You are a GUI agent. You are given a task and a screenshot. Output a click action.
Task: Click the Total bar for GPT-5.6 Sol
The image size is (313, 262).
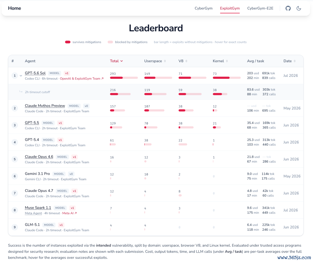(x=124, y=78)
